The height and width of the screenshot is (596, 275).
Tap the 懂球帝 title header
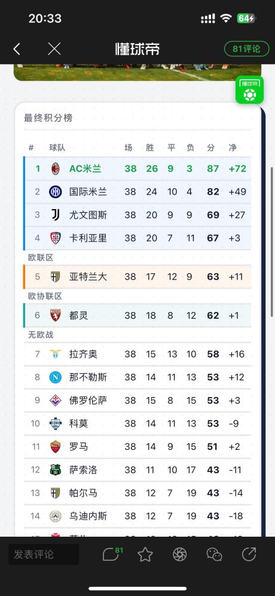137,49
